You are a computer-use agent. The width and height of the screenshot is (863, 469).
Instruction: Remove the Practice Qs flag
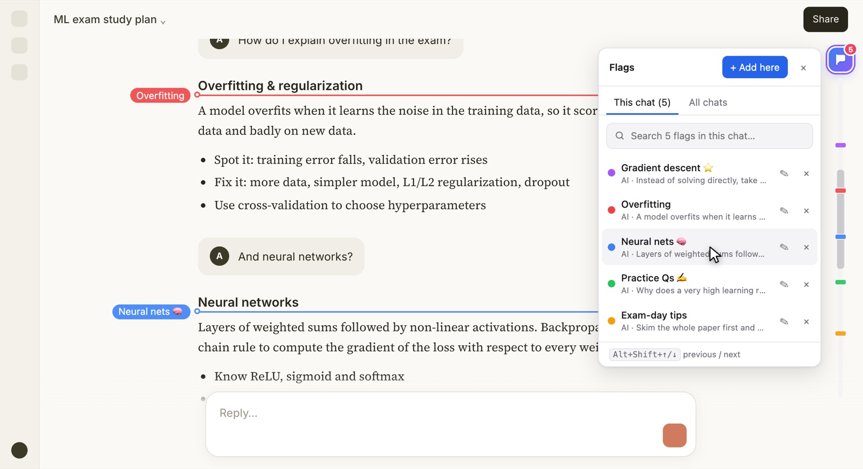[x=806, y=284]
